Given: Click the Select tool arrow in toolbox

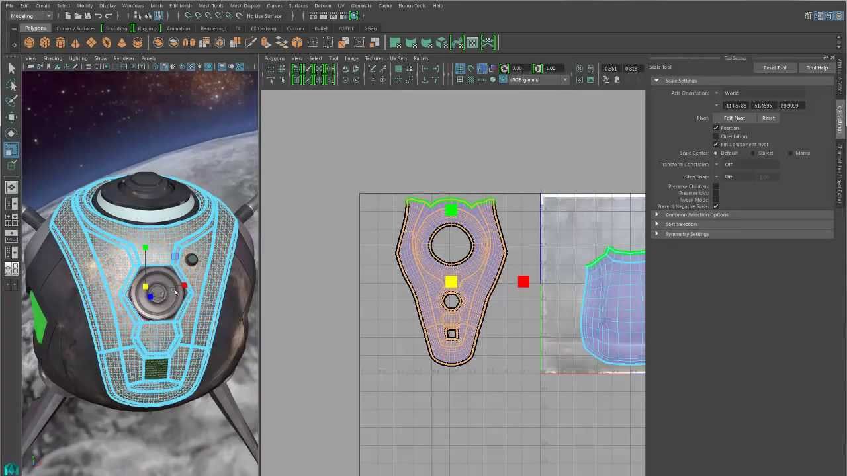Looking at the screenshot, I should [11, 69].
